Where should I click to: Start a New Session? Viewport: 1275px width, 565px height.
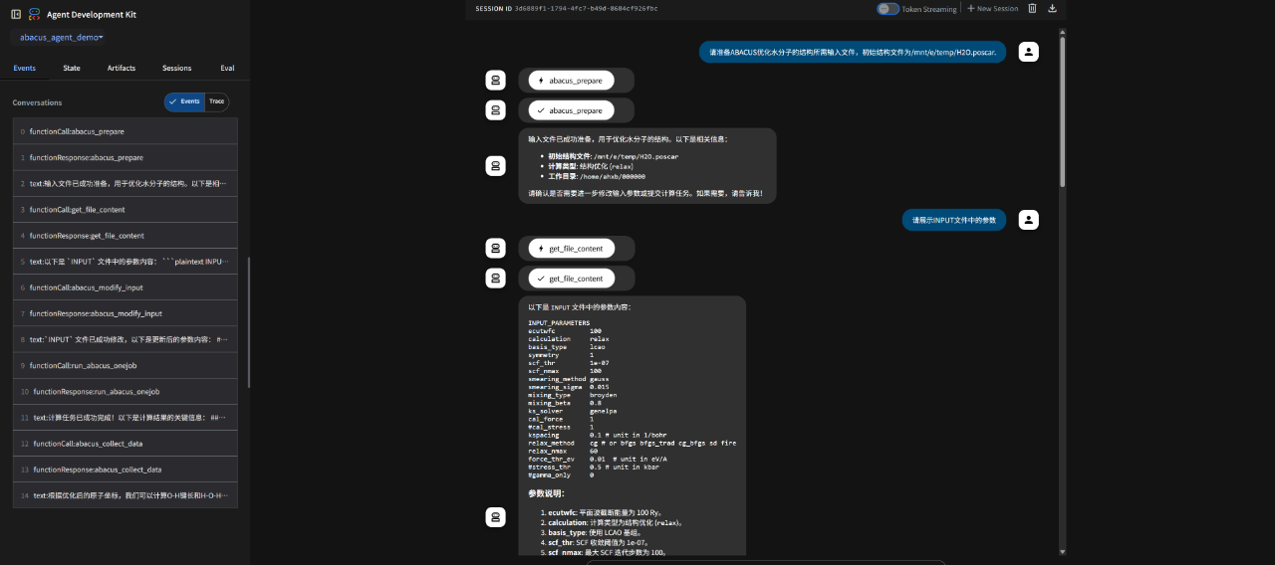(x=992, y=8)
